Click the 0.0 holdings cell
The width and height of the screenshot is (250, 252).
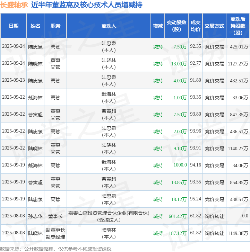[x=238, y=216]
